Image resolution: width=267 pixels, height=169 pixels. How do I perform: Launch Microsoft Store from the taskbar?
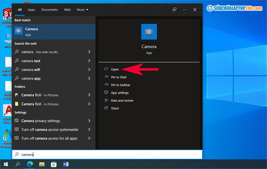(54, 164)
